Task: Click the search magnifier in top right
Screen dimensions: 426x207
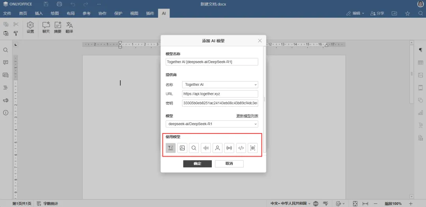Action: coord(420,13)
